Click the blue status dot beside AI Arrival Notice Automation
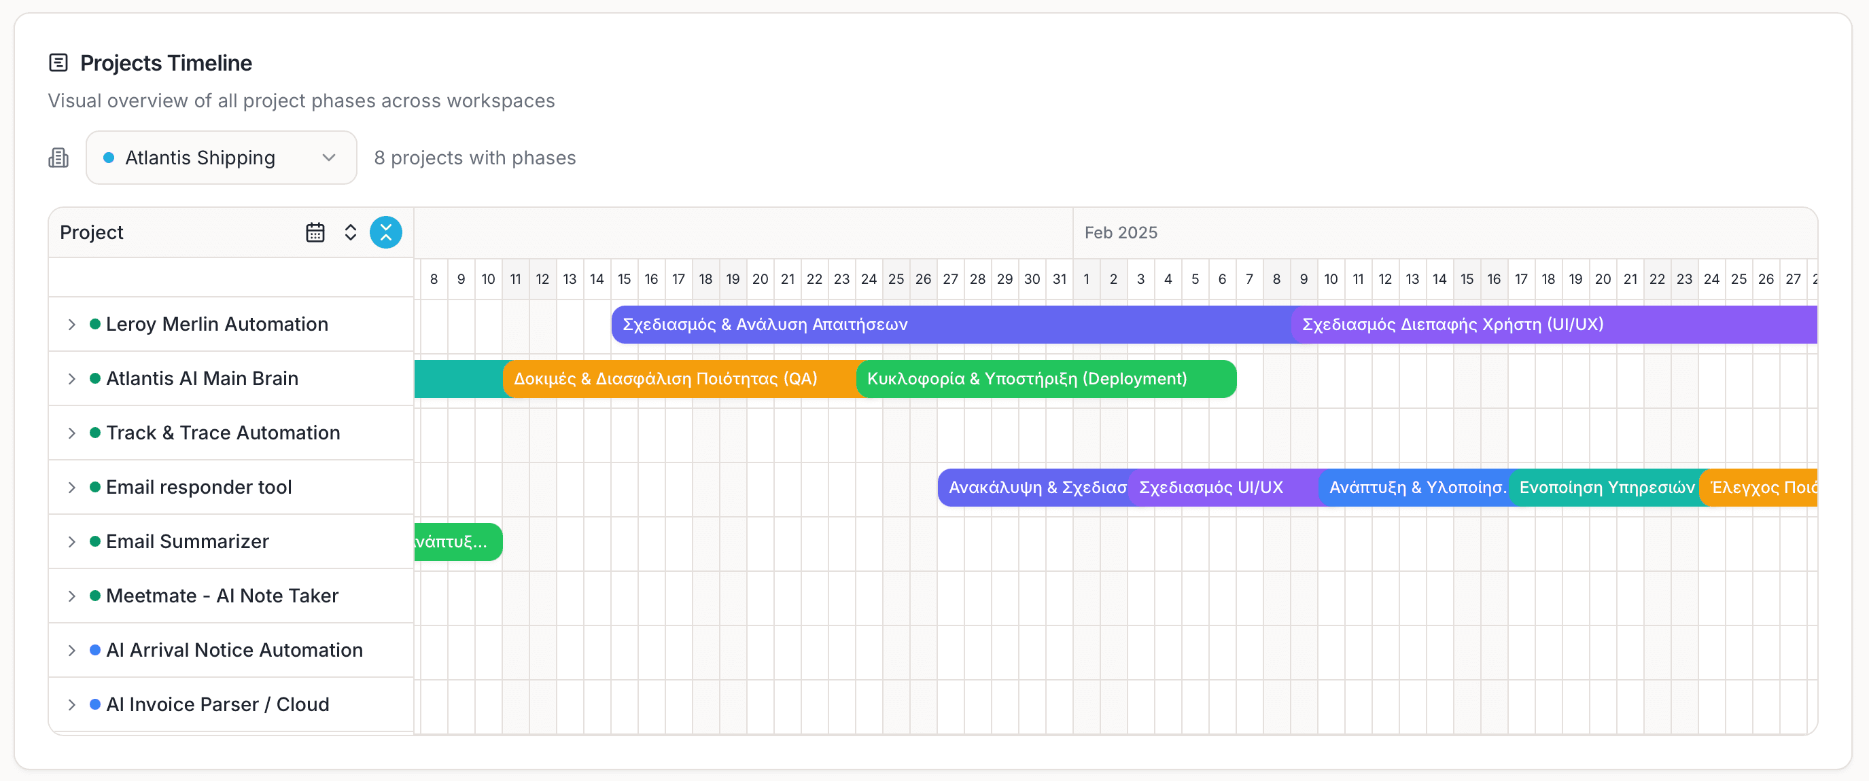Image resolution: width=1869 pixels, height=781 pixels. pos(95,650)
